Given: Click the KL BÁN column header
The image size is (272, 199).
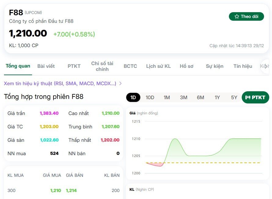Looking at the screenshot, I should point(112,175).
